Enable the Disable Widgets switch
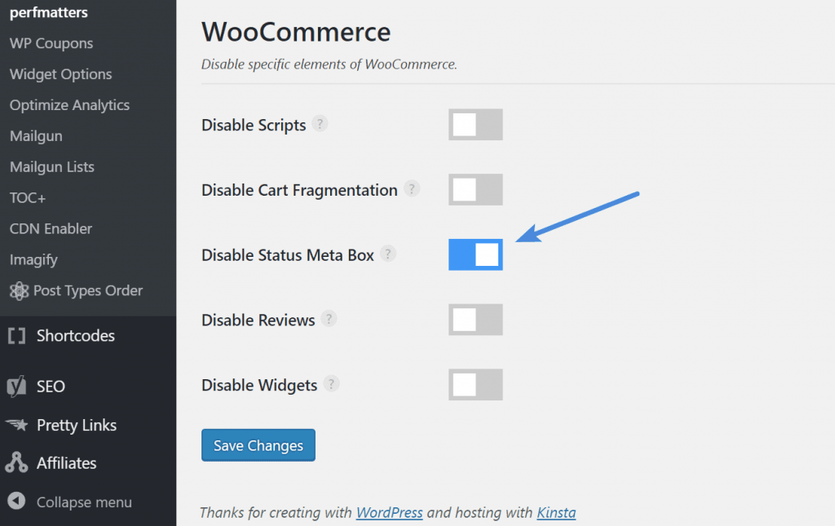Screen dimensions: 835x526 click(x=475, y=384)
